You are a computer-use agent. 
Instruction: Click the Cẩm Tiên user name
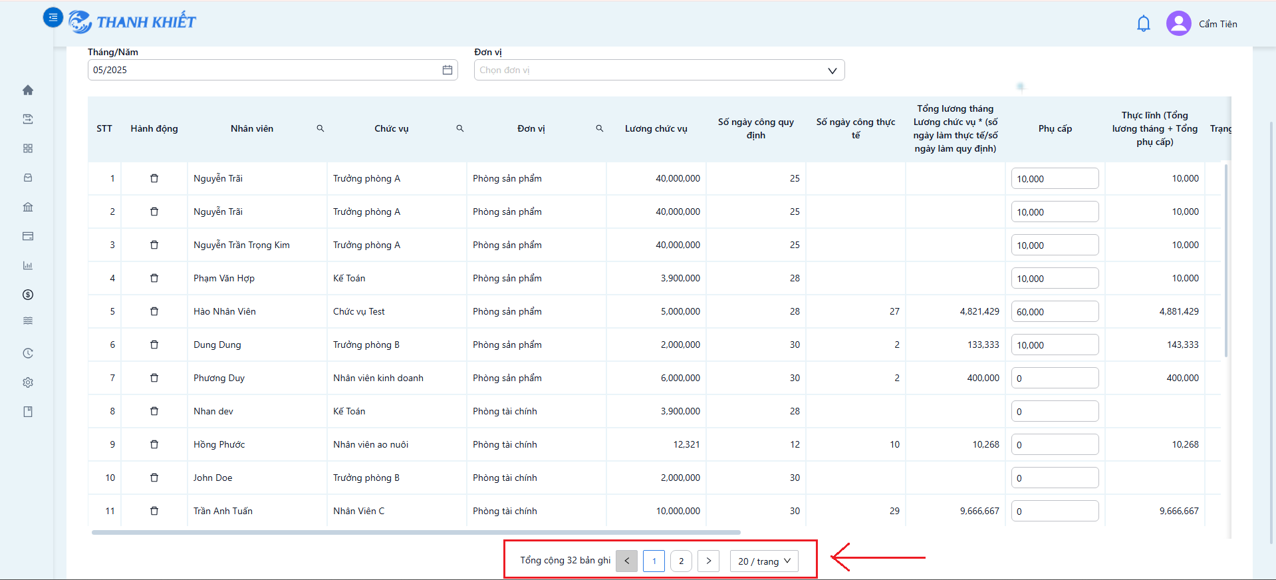(1218, 24)
